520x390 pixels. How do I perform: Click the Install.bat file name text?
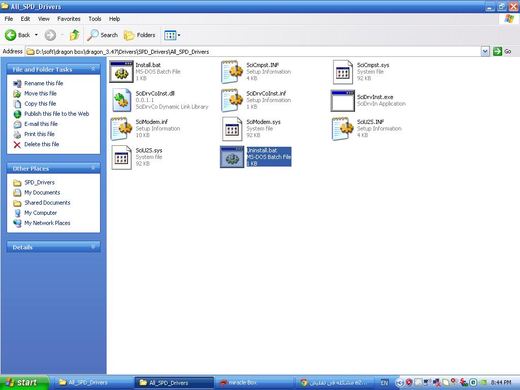click(x=148, y=65)
